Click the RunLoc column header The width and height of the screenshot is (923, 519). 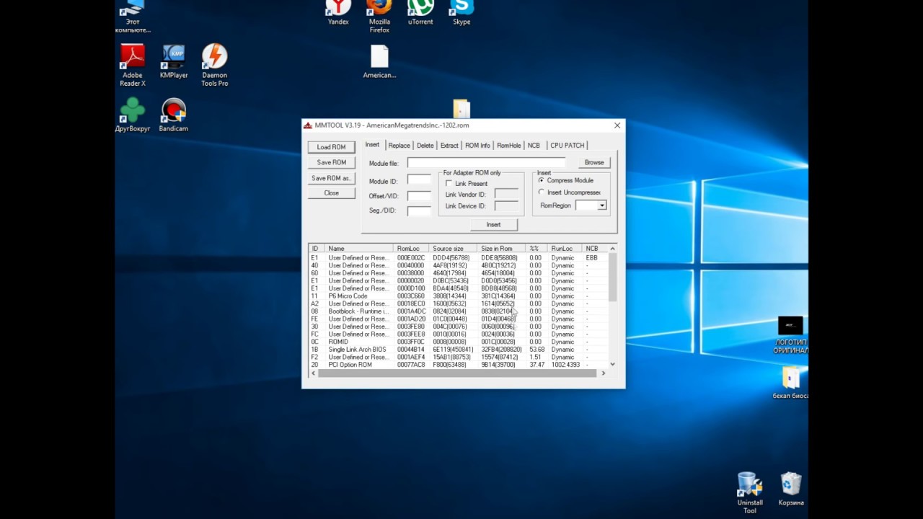point(565,249)
